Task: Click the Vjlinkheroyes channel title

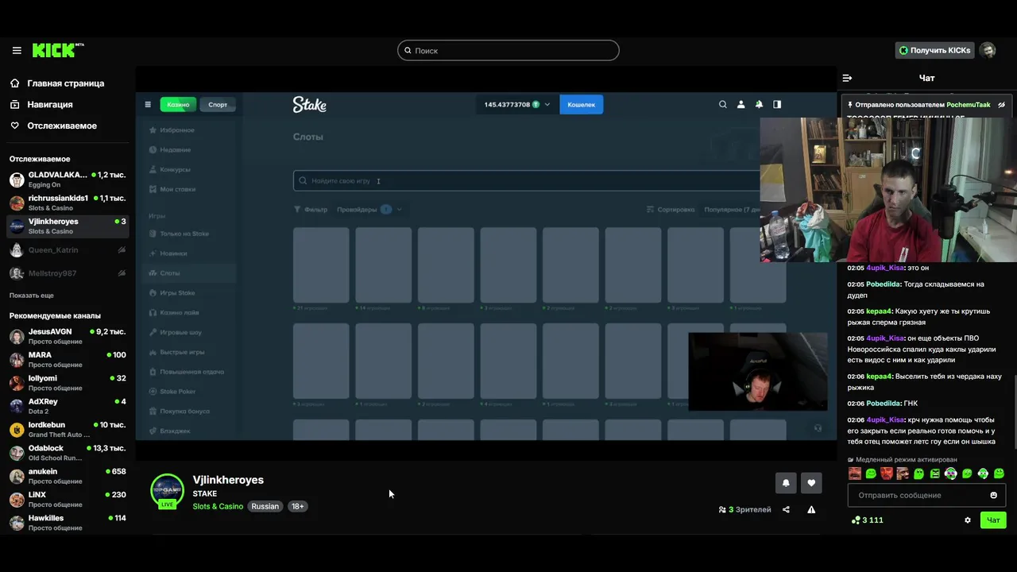Action: tap(228, 480)
